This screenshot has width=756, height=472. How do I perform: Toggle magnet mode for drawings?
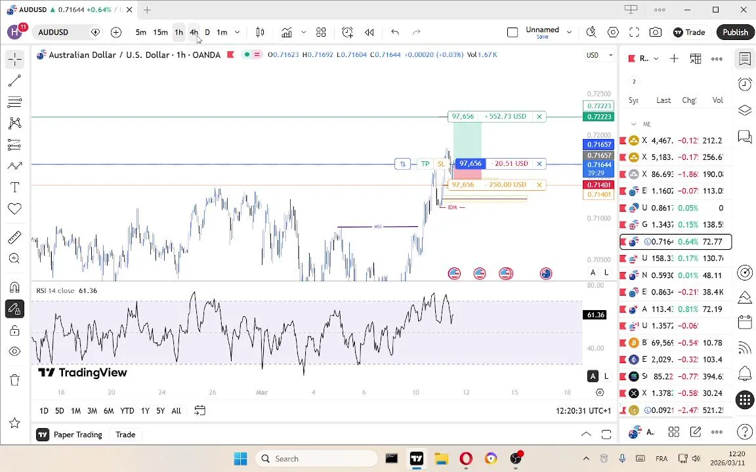[x=14, y=288]
